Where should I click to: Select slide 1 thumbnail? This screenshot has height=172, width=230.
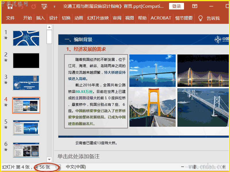[26, 38]
